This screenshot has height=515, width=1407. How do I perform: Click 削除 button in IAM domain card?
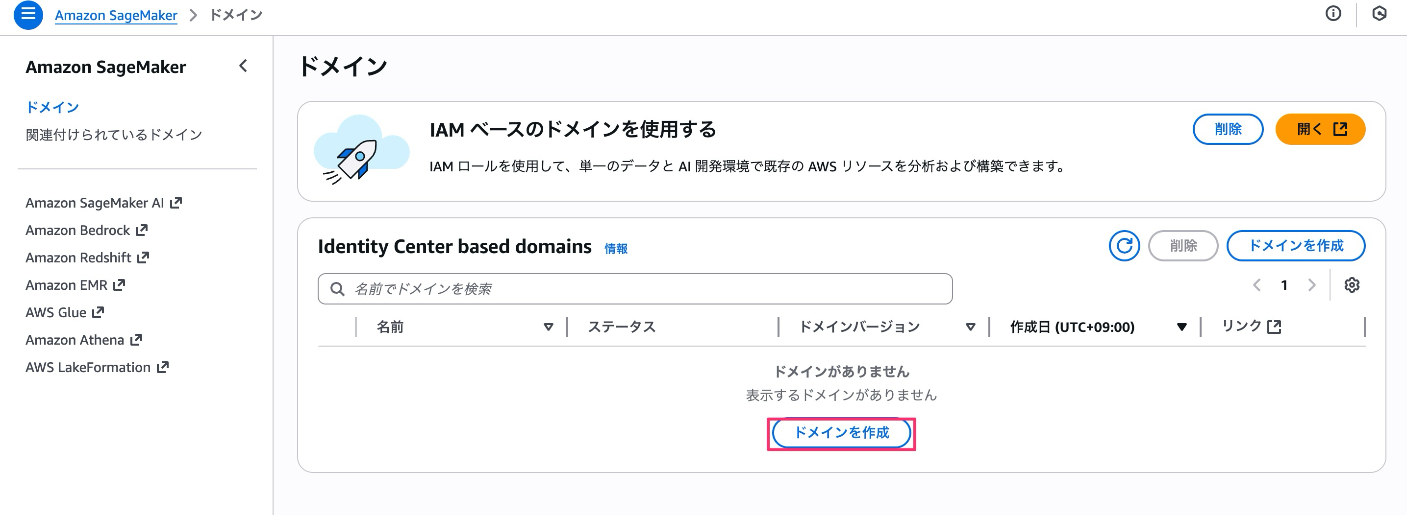click(x=1227, y=129)
